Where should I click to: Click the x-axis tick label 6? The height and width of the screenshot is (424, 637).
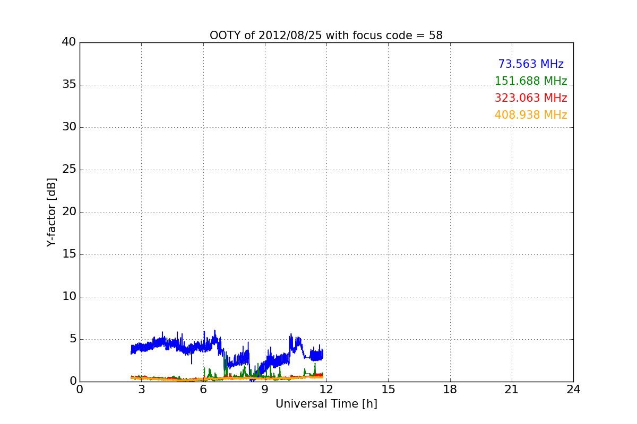203,390
